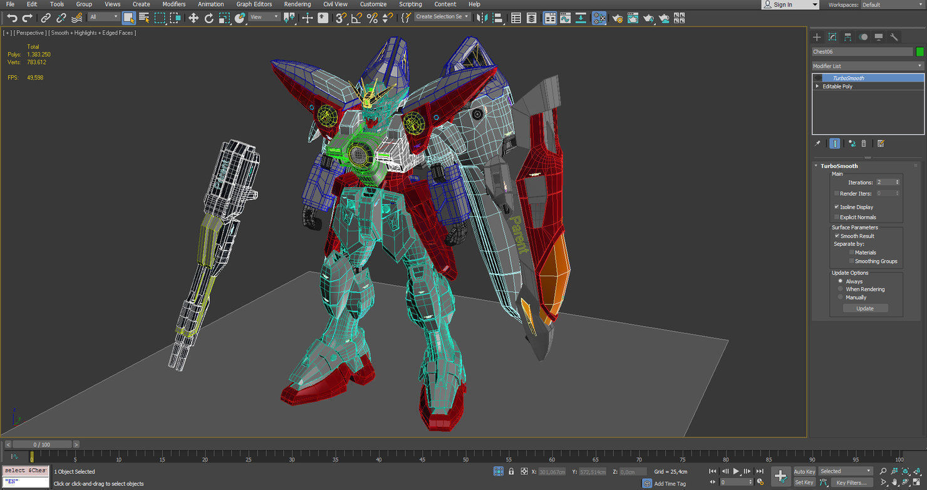Click the Undo arrow icon
Image resolution: width=927 pixels, height=490 pixels.
click(12, 18)
